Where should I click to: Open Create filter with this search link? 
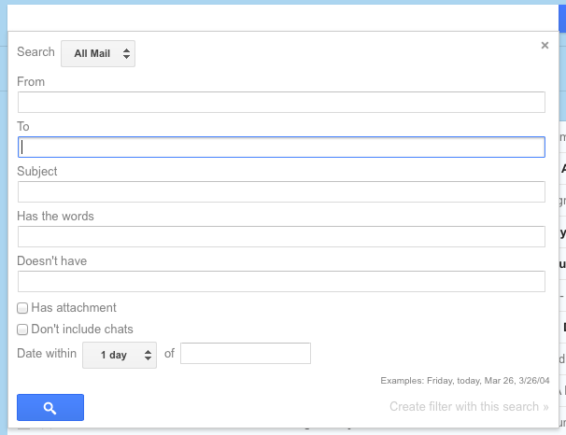tap(469, 407)
